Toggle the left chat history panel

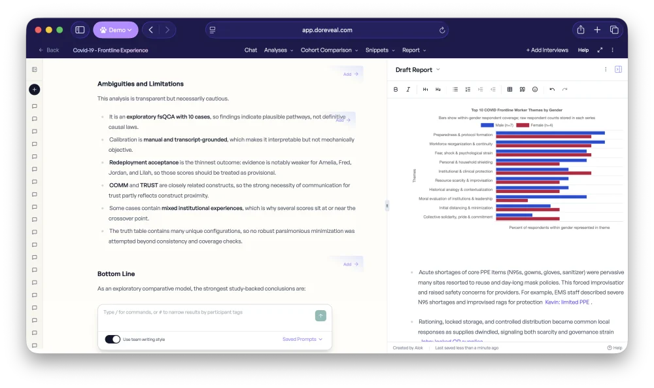(35, 69)
